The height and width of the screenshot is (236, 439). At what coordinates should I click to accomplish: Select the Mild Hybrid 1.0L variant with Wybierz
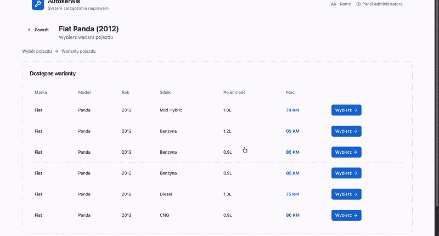pyautogui.click(x=346, y=110)
